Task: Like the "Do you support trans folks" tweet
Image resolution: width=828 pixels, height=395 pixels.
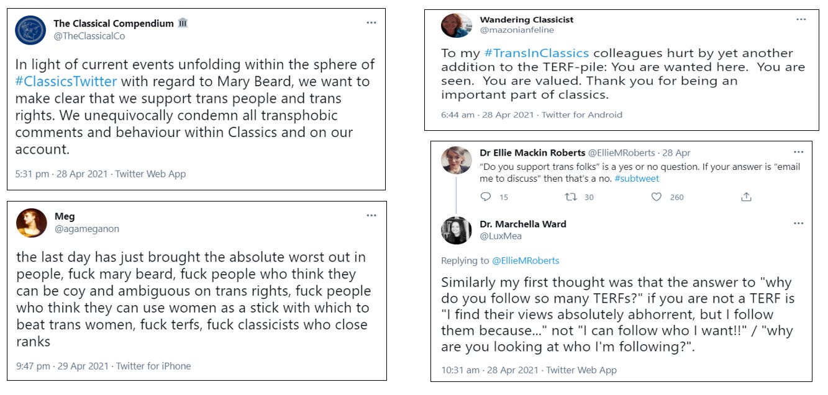Action: pyautogui.click(x=656, y=197)
